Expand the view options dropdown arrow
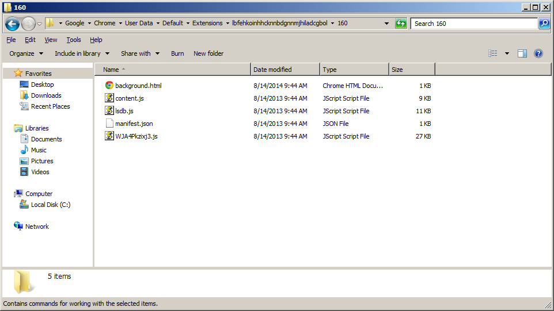This screenshot has width=554, height=311. (x=507, y=53)
